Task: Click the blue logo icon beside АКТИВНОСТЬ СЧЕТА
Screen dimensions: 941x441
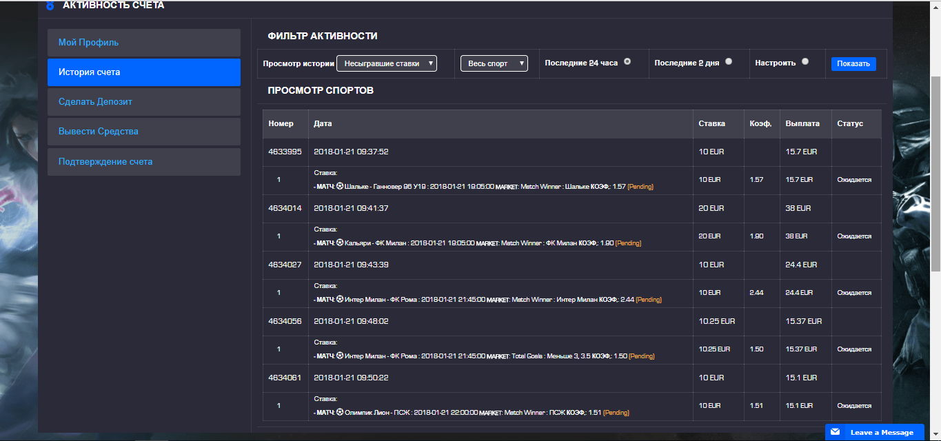Action: (x=50, y=6)
